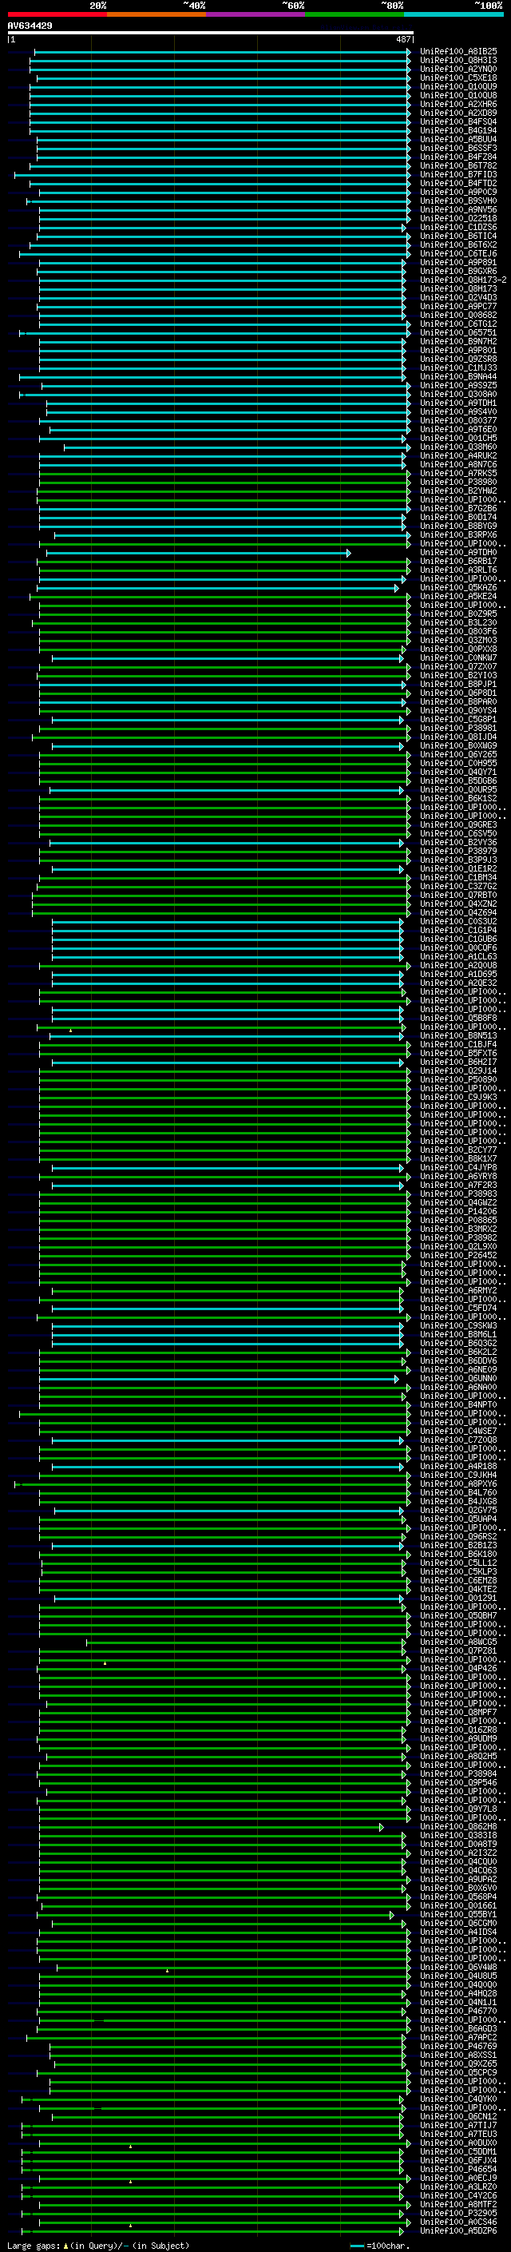
Task: Click the last hit UniRef100_A5DZP6
Action: click(458, 2231)
